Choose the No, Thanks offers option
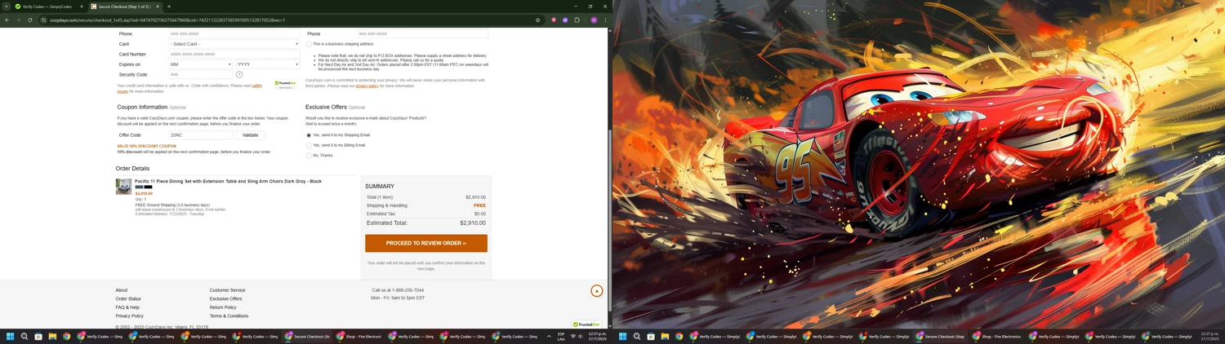Viewport: 1225px width, 344px height. tap(309, 156)
